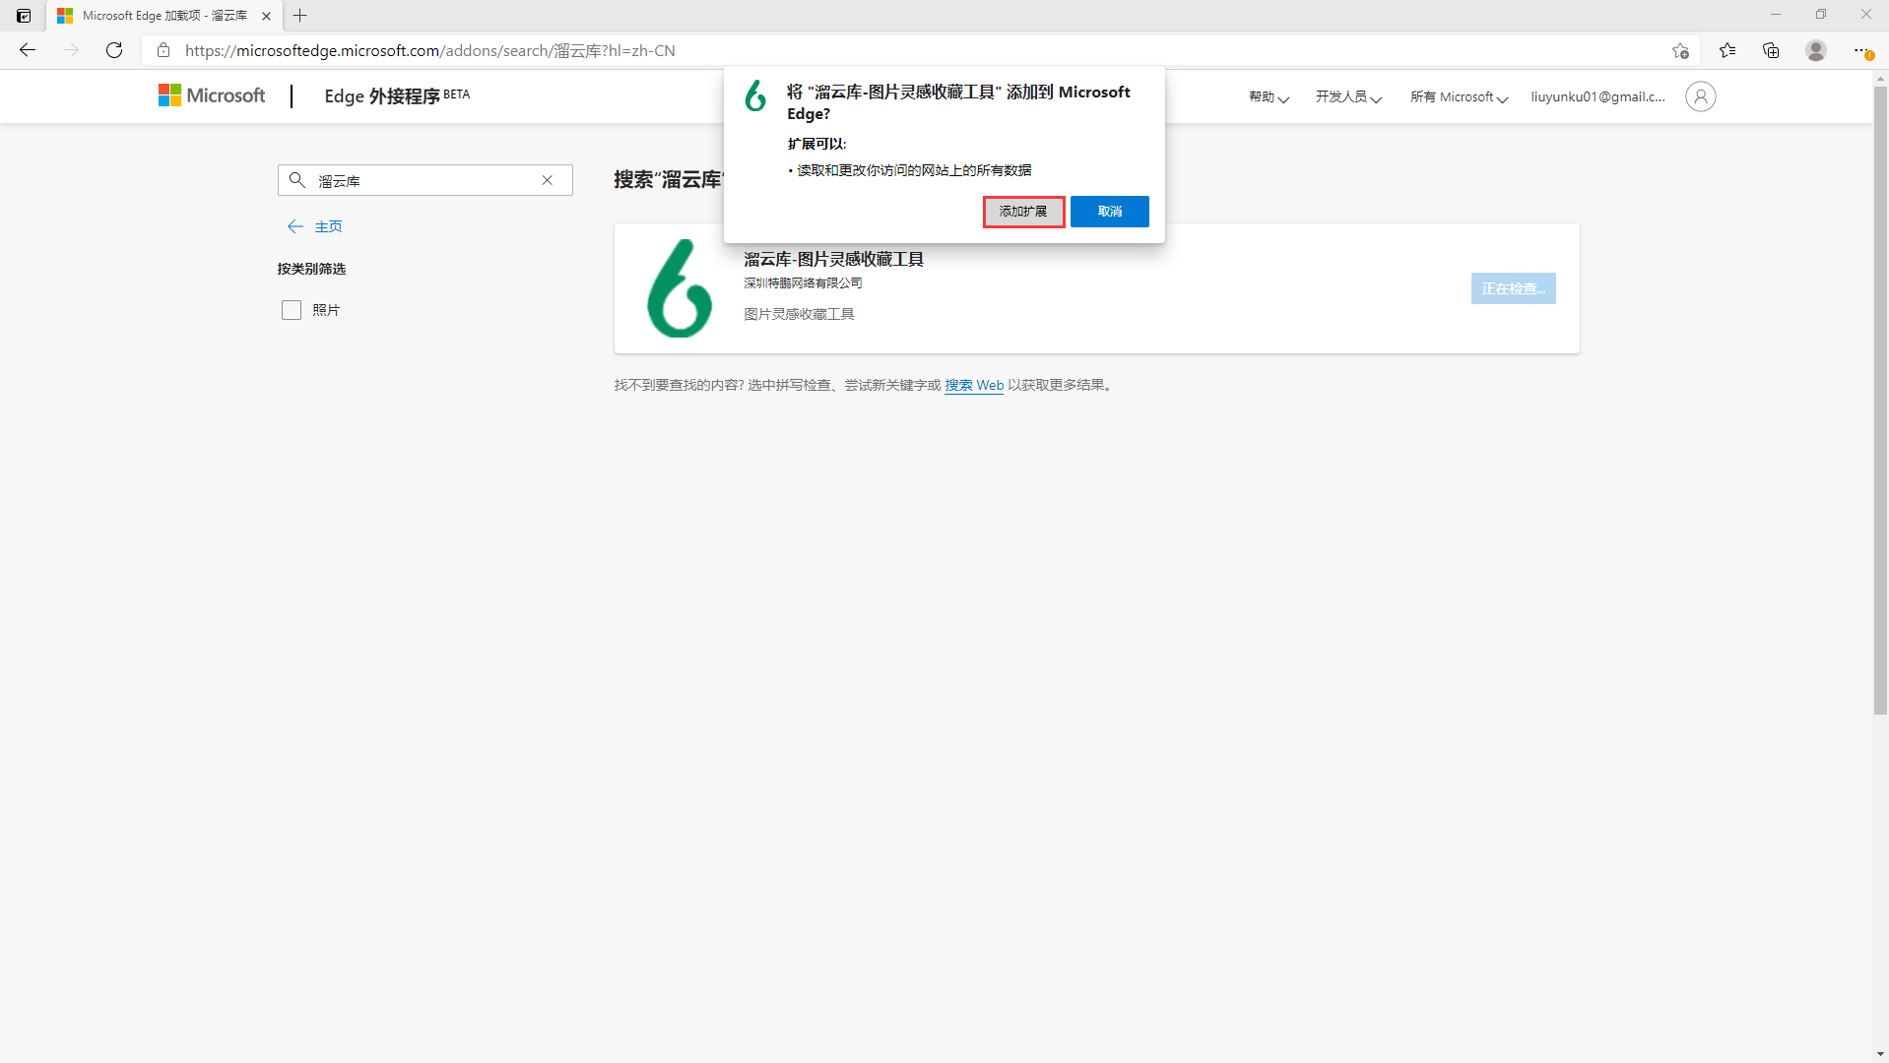Image resolution: width=1889 pixels, height=1063 pixels.
Task: Click the browser forward arrow
Action: (x=71, y=50)
